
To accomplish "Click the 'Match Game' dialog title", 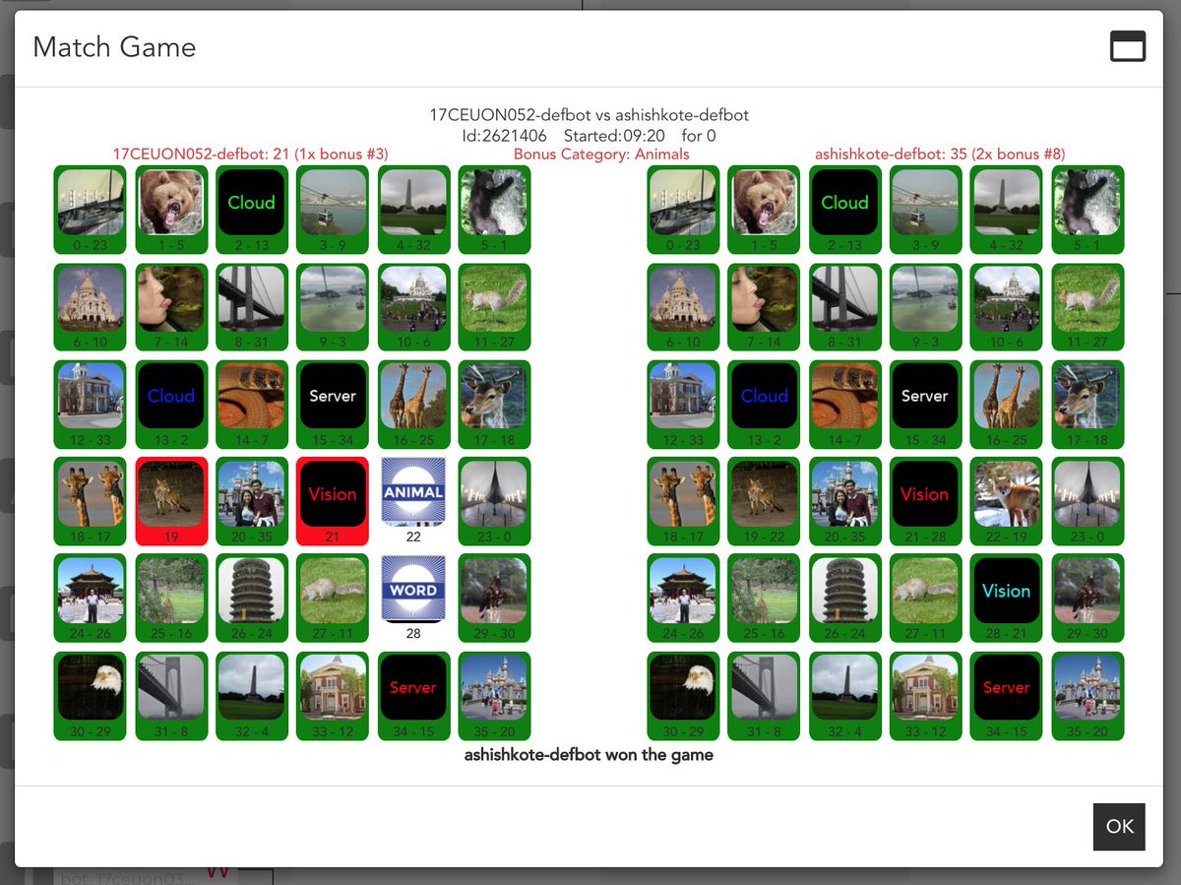I will 114,47.
